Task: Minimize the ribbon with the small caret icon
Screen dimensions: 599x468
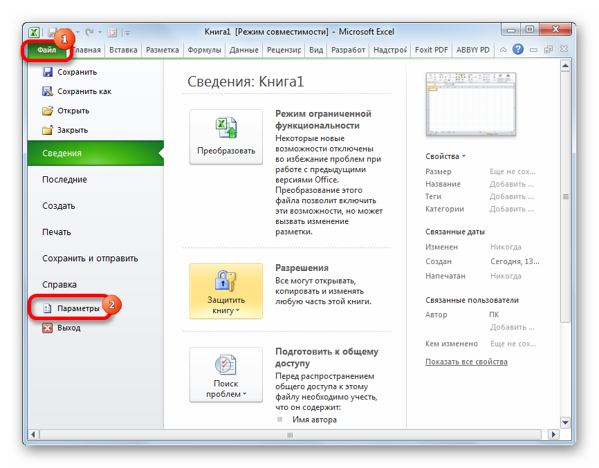Action: (x=503, y=50)
